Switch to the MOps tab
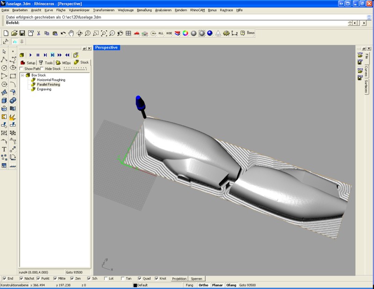Viewport: 374px width, 289px height. (x=64, y=63)
